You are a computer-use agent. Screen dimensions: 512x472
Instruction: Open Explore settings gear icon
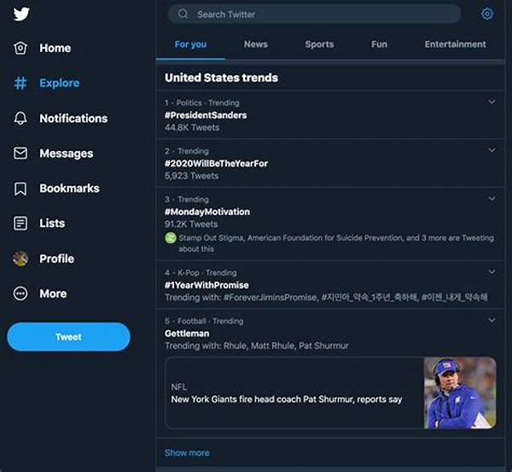(487, 14)
